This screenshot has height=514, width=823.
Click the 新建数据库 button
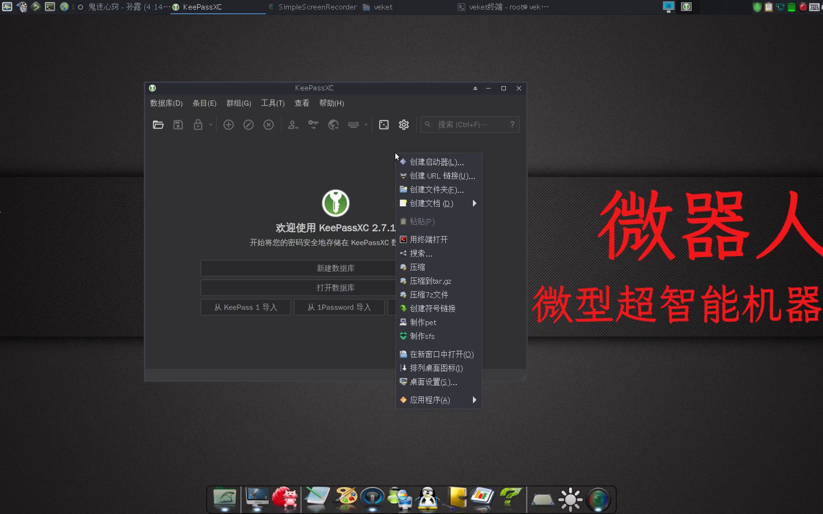click(x=298, y=268)
